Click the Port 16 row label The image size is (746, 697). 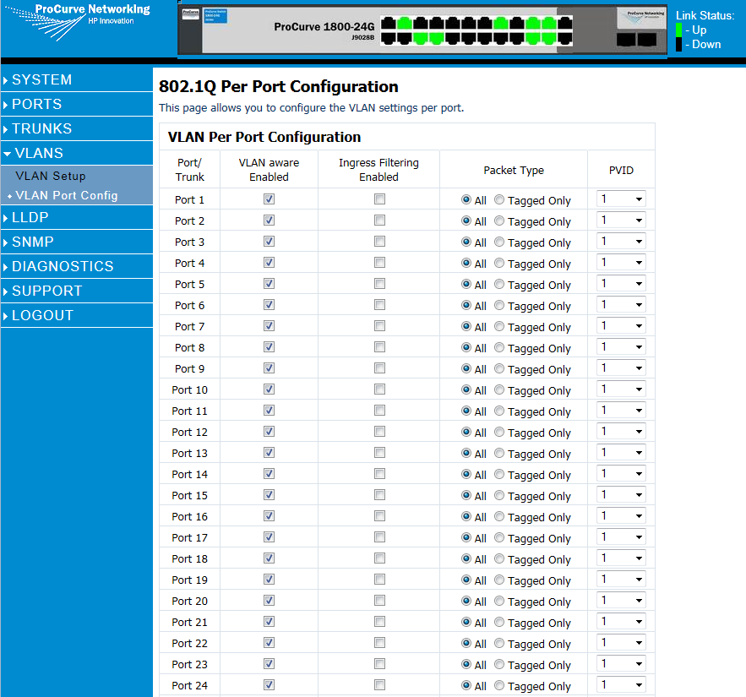[189, 516]
